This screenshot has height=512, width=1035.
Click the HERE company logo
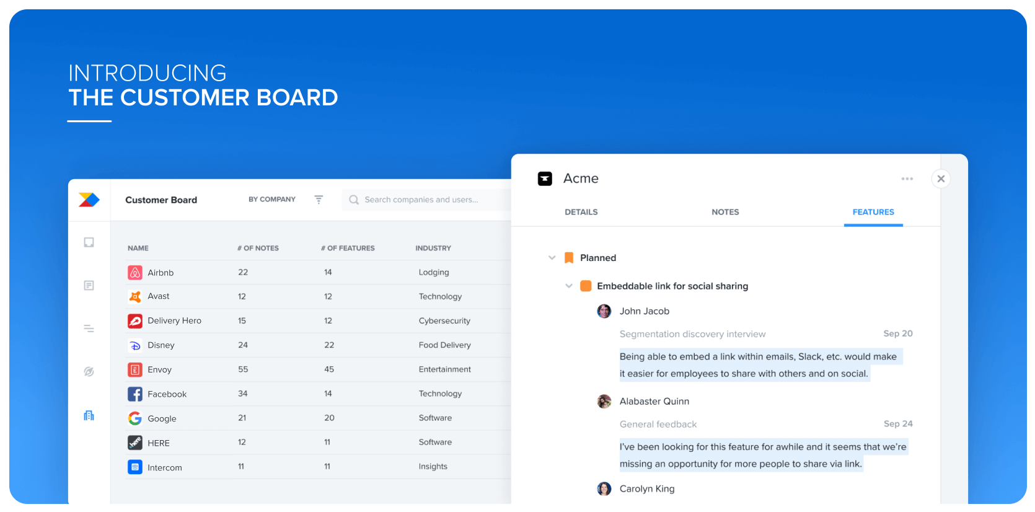pos(135,443)
